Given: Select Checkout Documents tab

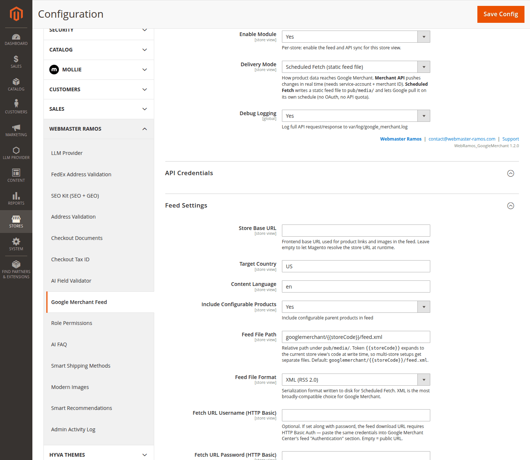Looking at the screenshot, I should pos(99,238).
